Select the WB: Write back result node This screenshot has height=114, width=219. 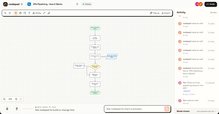(x=95, y=84)
